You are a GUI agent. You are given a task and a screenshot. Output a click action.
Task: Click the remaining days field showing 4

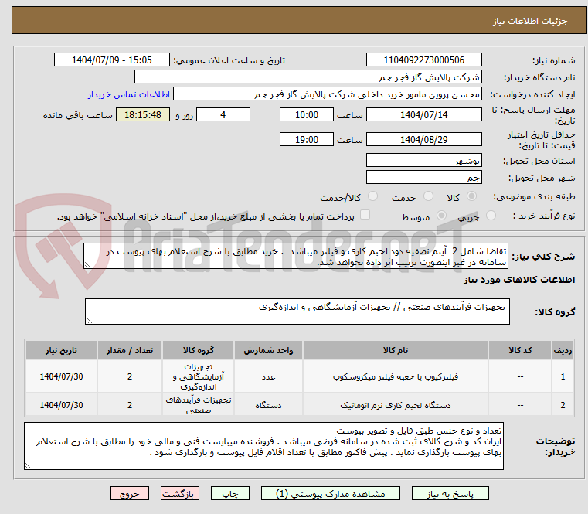pyautogui.click(x=223, y=115)
